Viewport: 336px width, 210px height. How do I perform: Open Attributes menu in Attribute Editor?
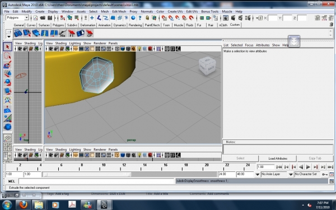[x=263, y=45]
